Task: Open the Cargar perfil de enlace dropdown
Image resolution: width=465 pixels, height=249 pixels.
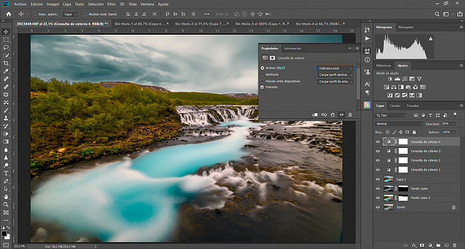Action: pos(335,82)
